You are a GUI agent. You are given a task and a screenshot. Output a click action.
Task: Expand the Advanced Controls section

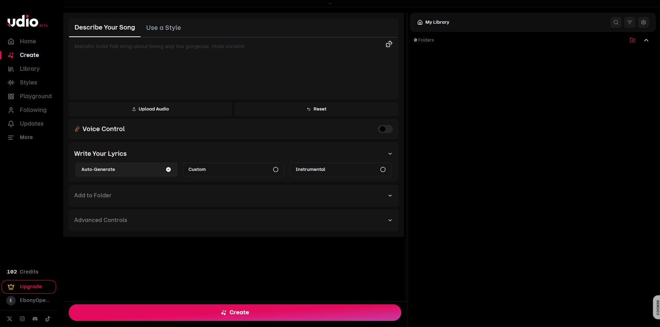(x=233, y=220)
